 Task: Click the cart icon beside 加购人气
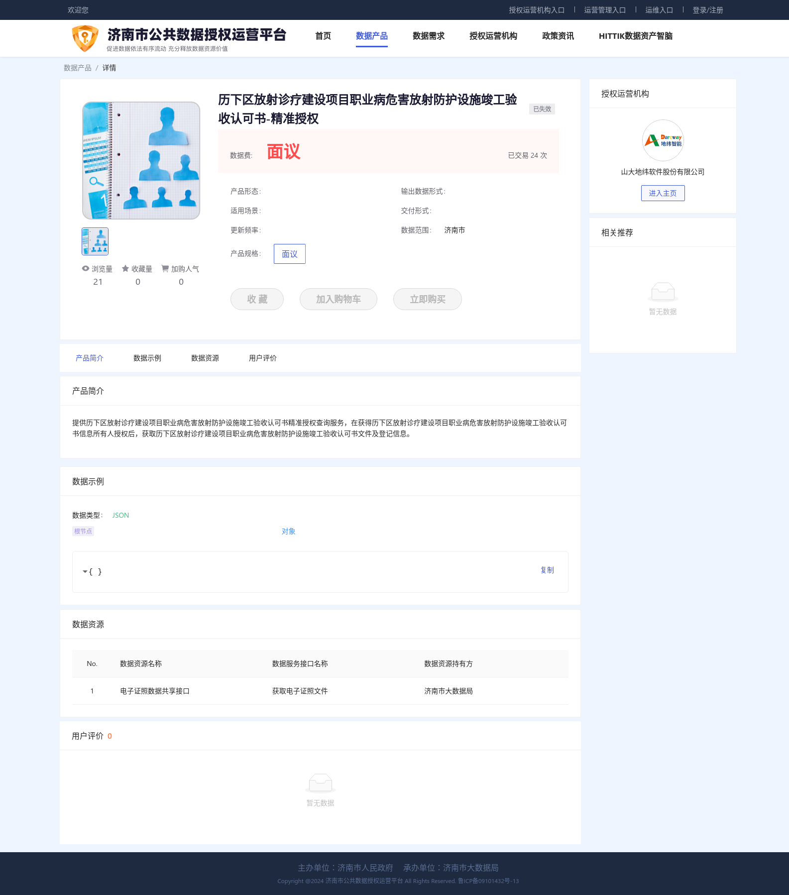point(165,268)
